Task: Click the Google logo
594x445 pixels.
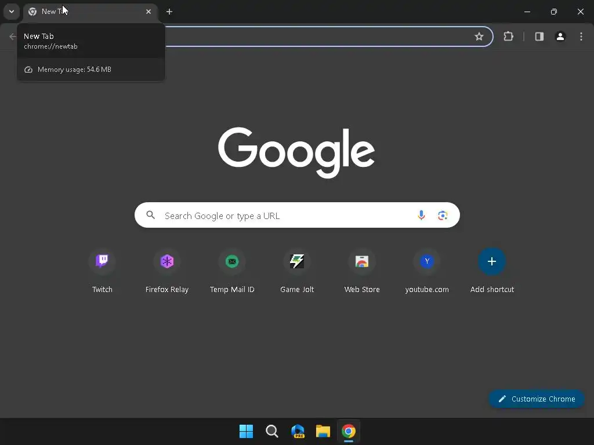Action: (296, 152)
